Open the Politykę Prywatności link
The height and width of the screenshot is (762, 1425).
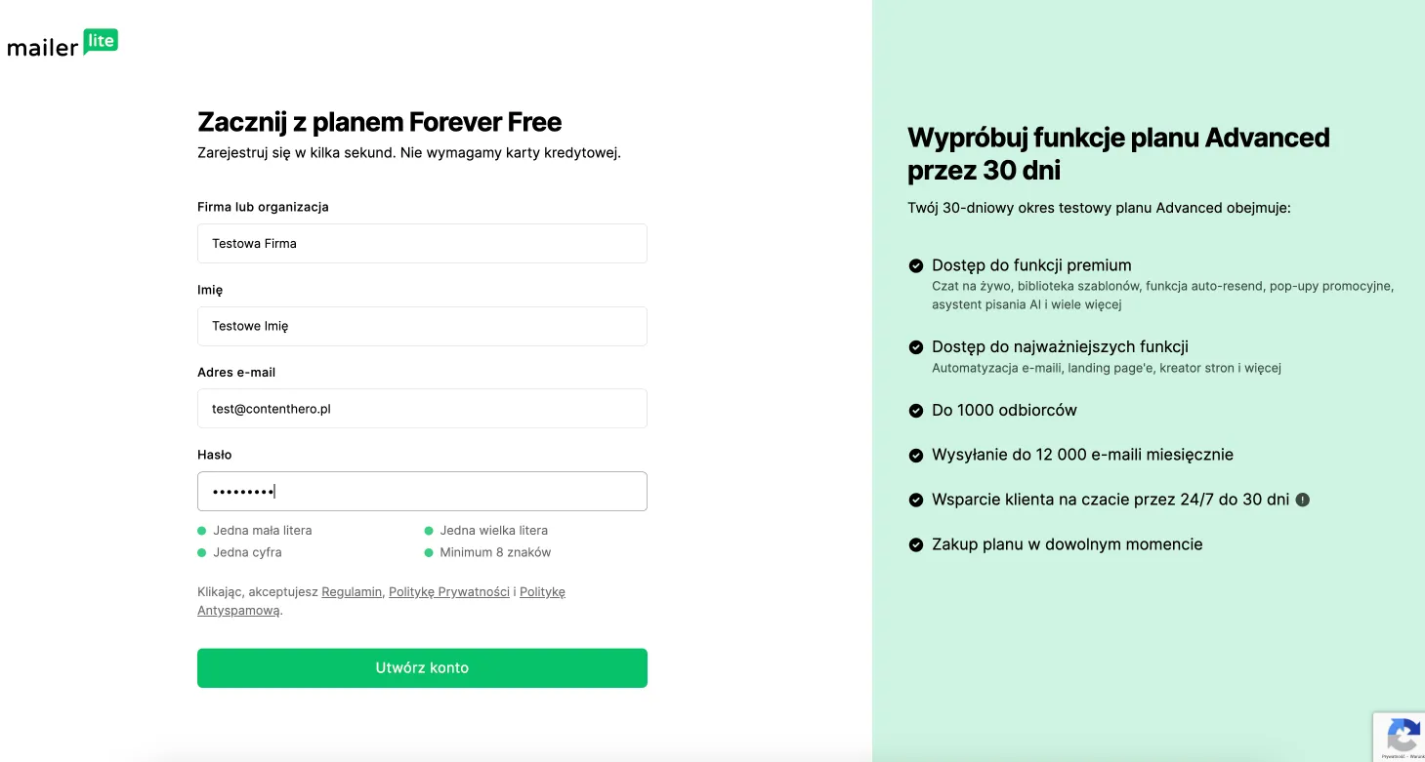pos(448,592)
